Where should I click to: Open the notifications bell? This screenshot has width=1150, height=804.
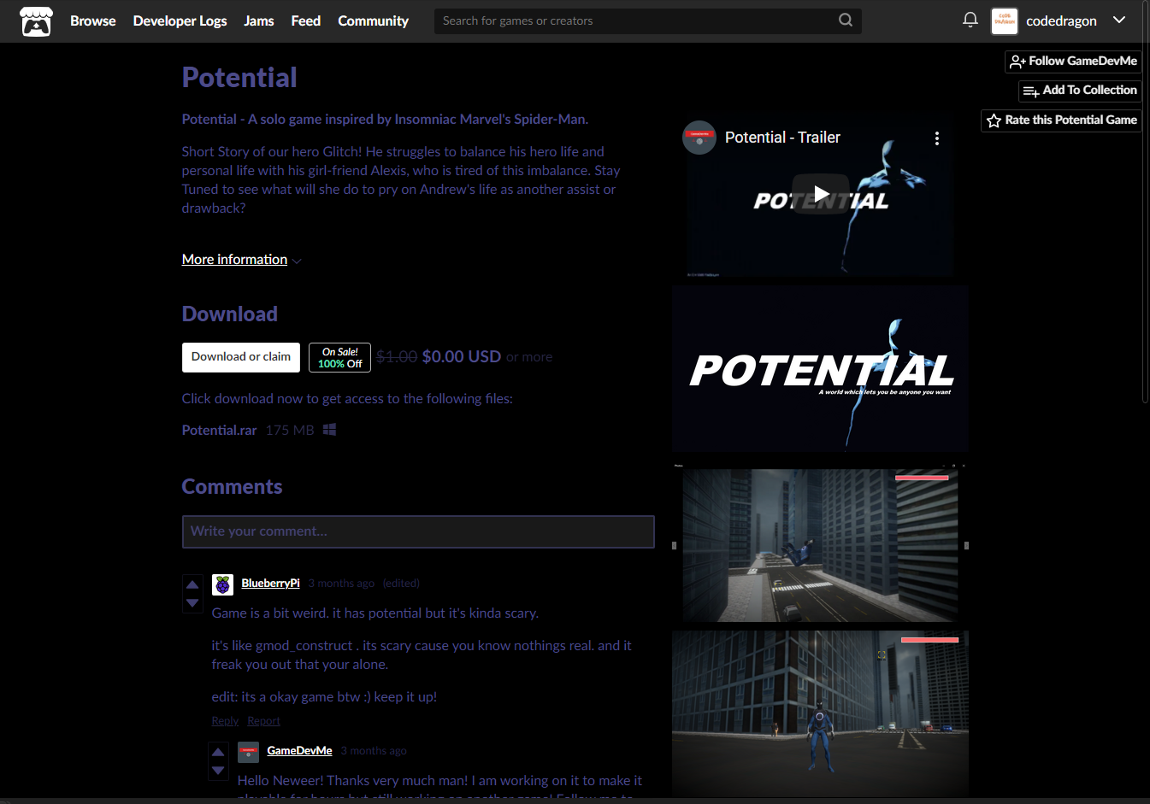[x=970, y=20]
